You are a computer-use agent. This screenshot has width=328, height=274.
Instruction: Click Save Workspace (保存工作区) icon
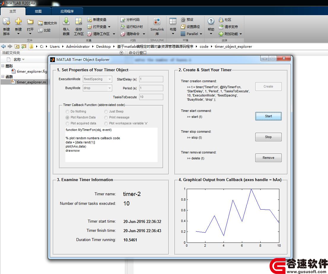point(79,21)
